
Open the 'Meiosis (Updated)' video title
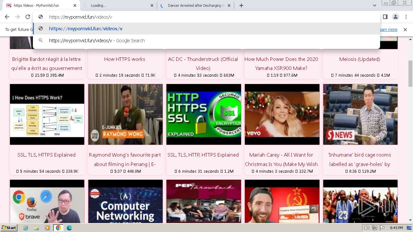(360, 59)
